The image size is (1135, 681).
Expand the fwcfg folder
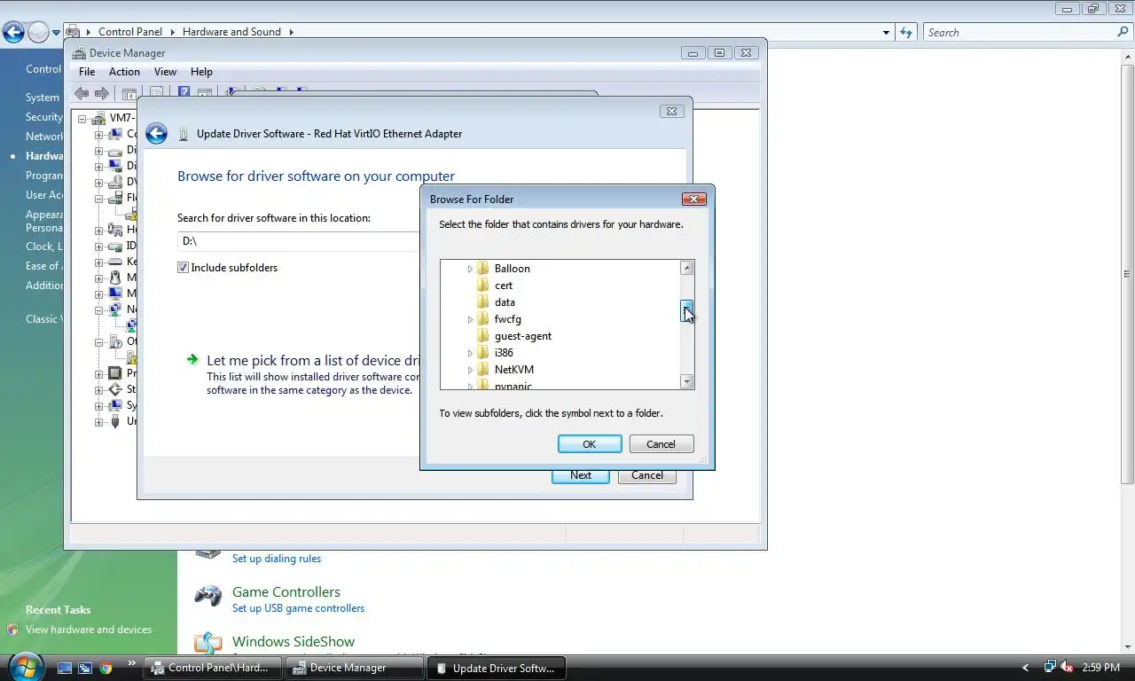pos(470,319)
